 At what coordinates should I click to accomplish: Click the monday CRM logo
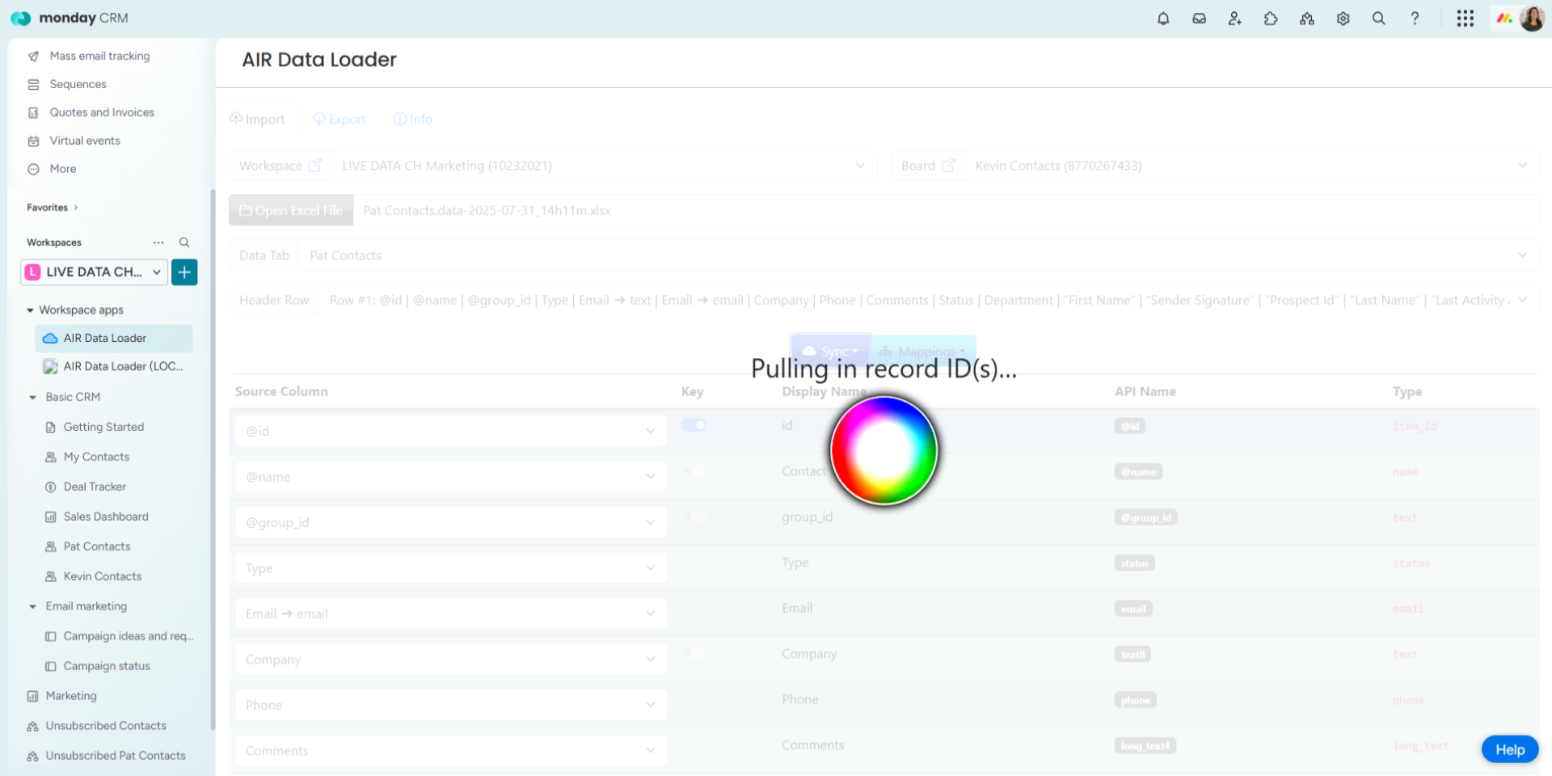(x=70, y=18)
